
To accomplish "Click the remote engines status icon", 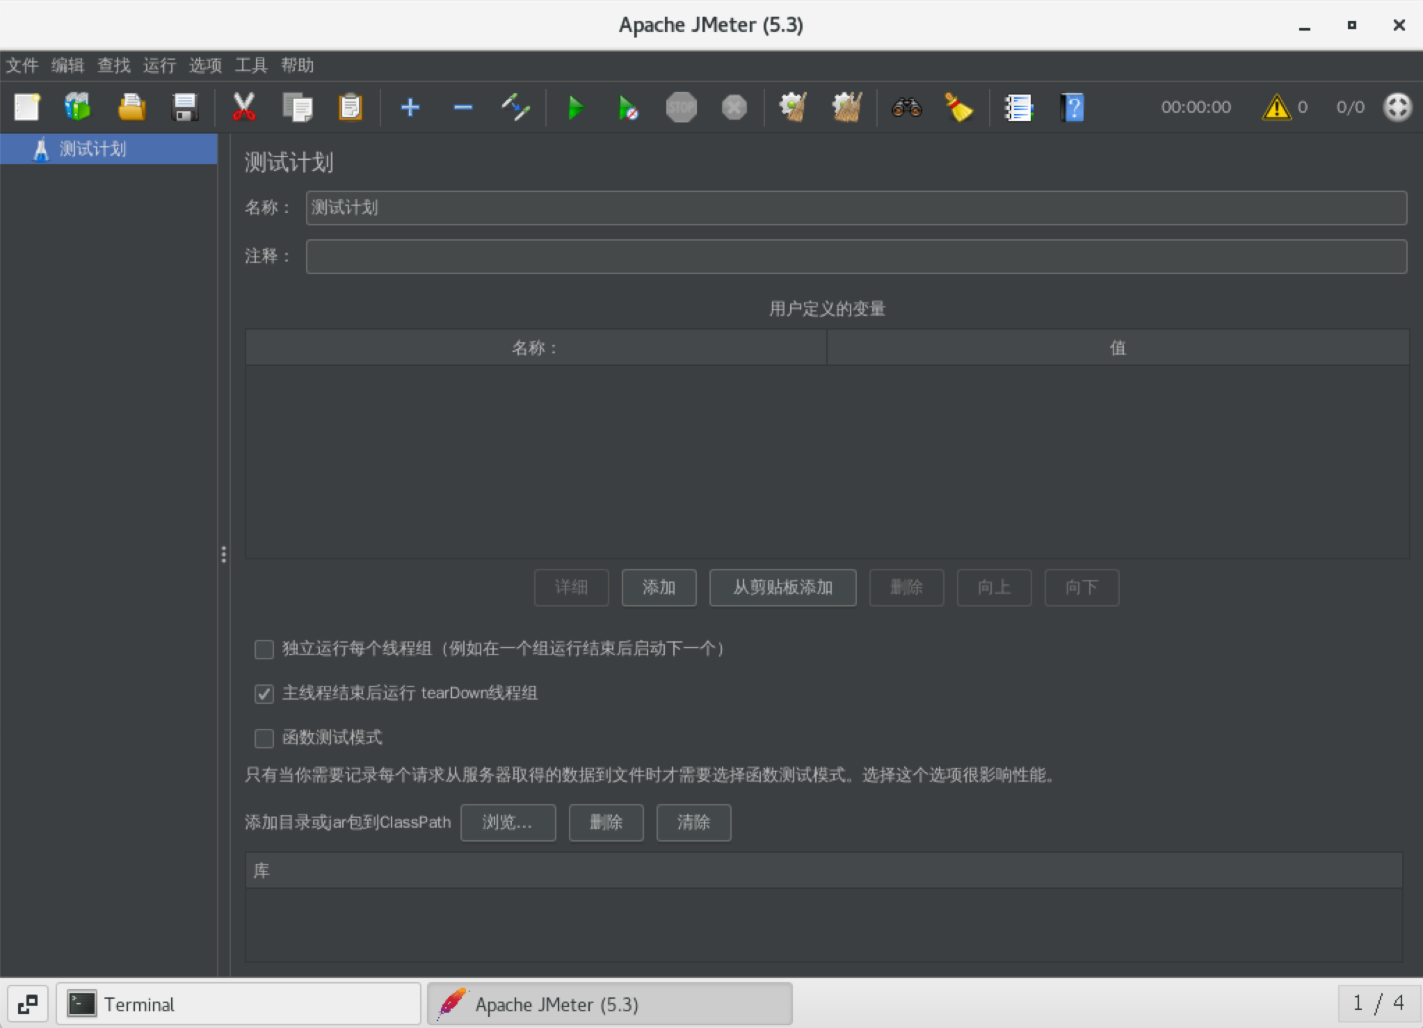I will click(x=1397, y=108).
